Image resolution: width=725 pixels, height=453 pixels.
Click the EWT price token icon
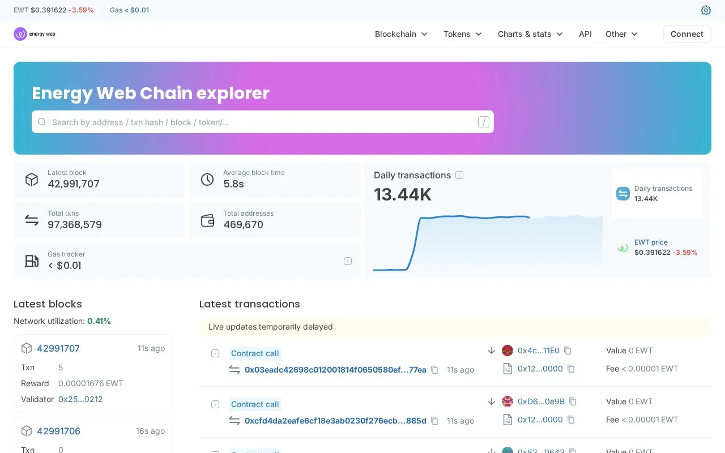pos(623,247)
